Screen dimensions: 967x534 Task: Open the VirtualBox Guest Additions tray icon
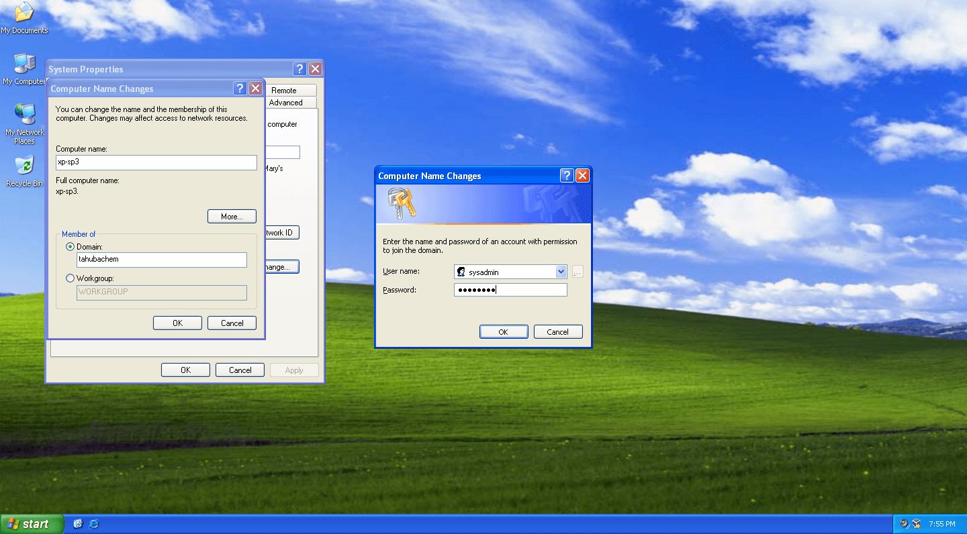point(917,524)
